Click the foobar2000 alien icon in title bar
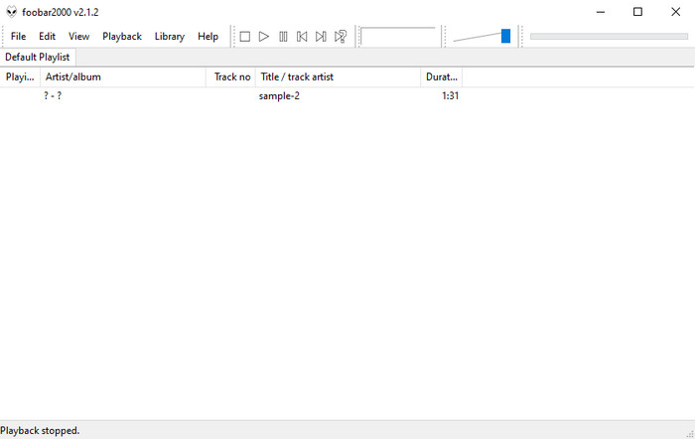The width and height of the screenshot is (695, 439). point(12,12)
